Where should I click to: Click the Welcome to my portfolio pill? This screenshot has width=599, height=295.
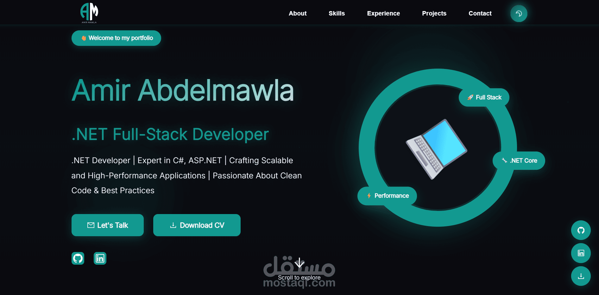click(x=116, y=38)
